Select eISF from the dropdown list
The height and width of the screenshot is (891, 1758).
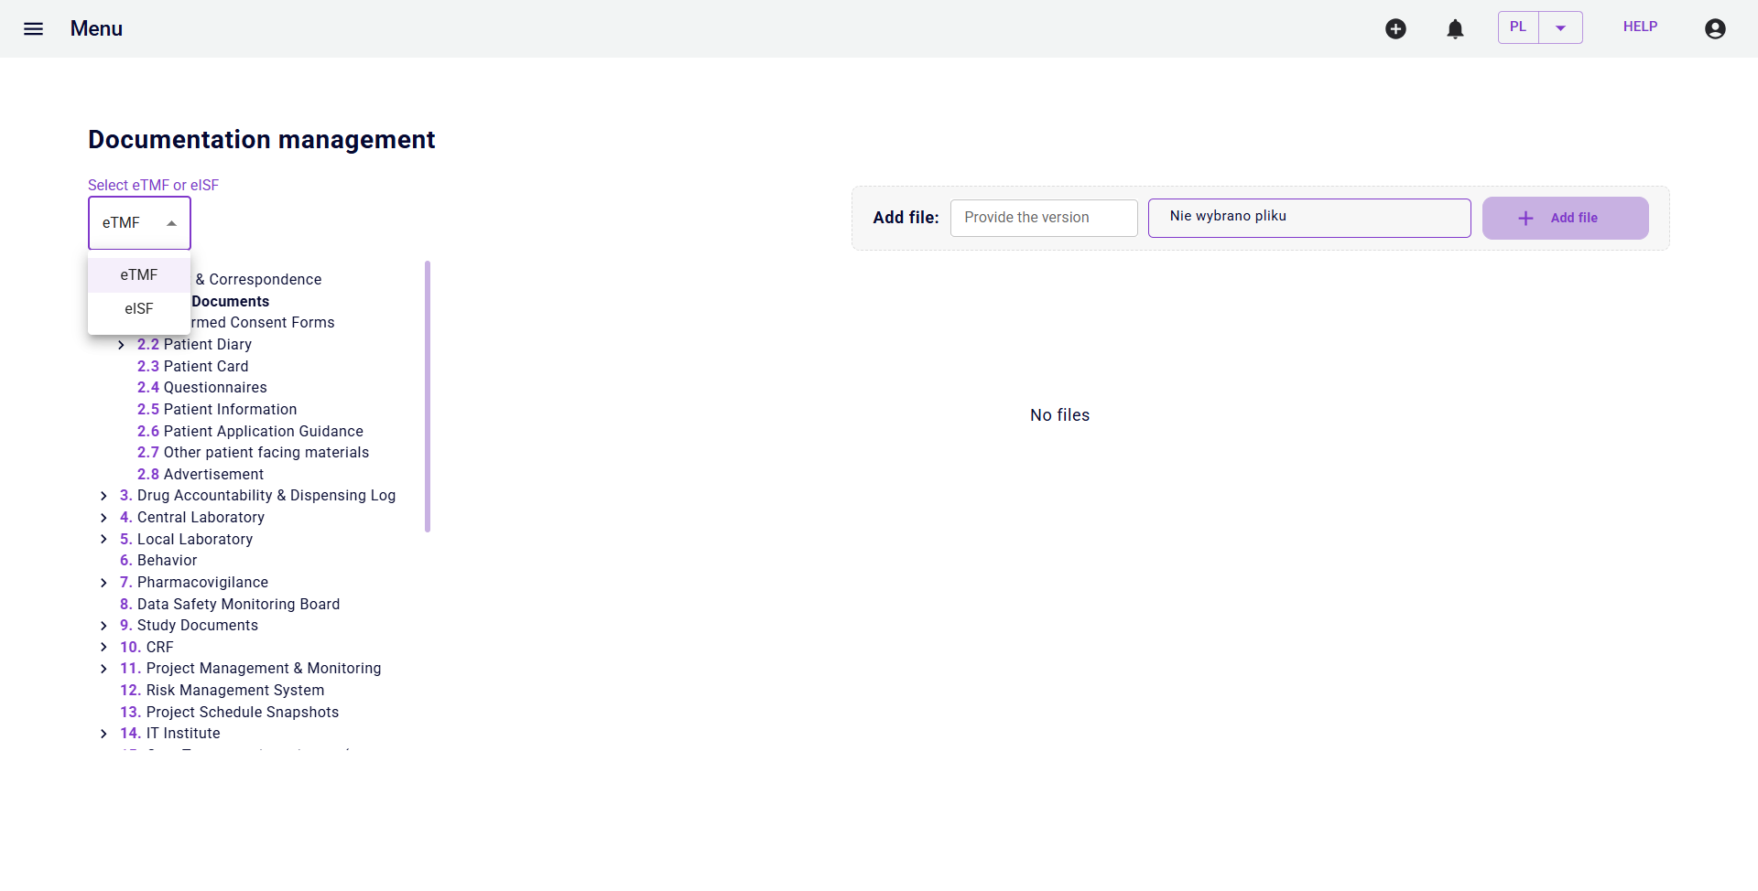pyautogui.click(x=139, y=309)
